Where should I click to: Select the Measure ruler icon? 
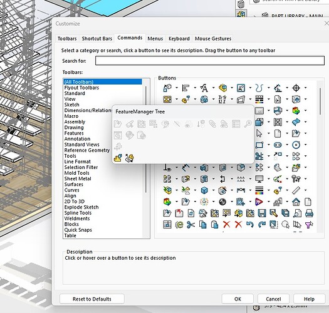(x=296, y=190)
